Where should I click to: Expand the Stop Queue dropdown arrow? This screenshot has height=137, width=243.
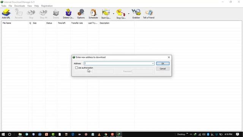pyautogui.click(x=129, y=14)
